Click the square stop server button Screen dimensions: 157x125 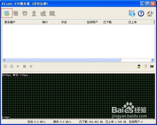24,66
